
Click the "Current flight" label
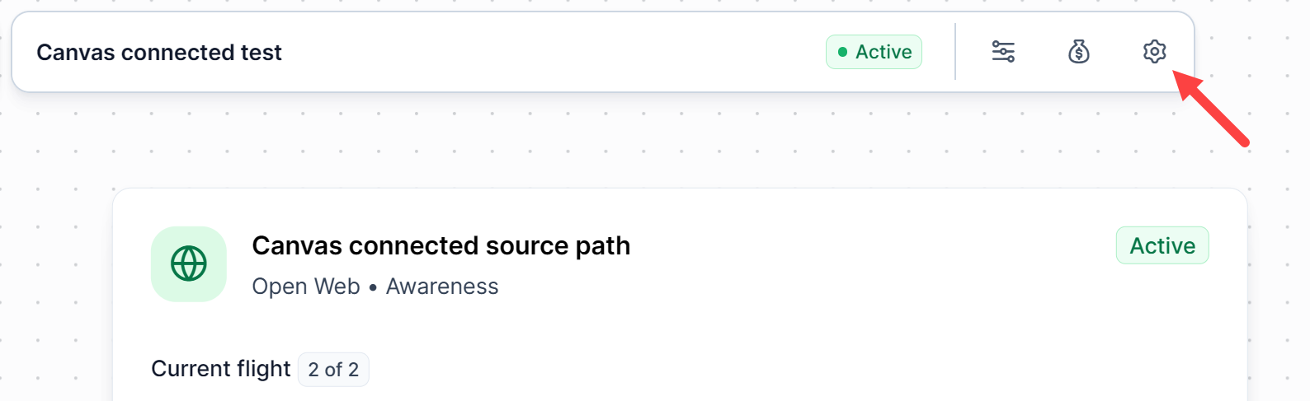[x=220, y=369]
